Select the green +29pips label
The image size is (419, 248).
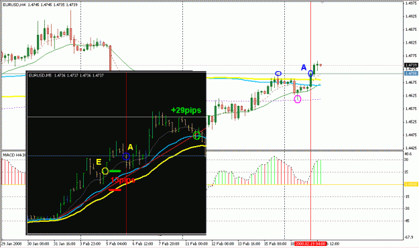coord(186,110)
